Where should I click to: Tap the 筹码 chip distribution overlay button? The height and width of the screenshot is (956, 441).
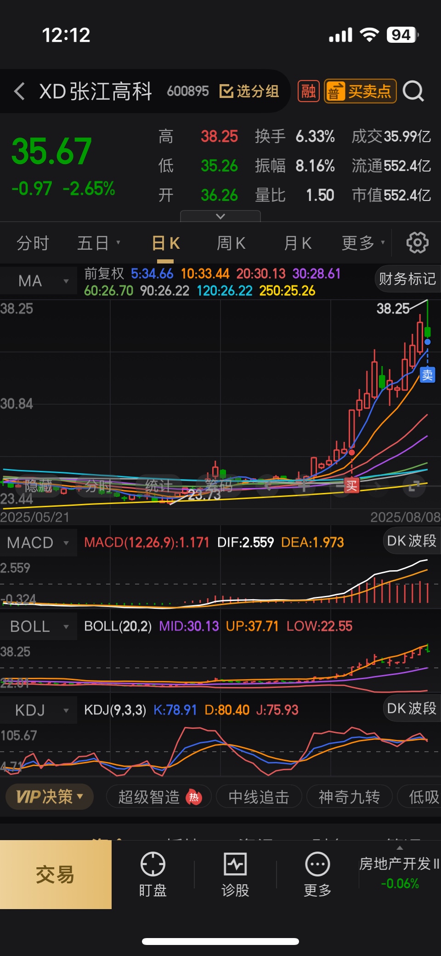tap(219, 486)
